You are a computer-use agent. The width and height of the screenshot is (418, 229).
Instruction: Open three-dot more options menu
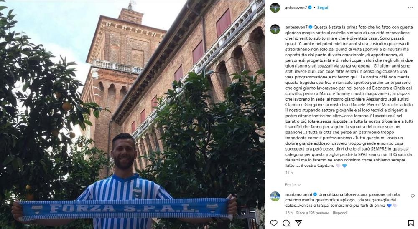click(x=410, y=8)
